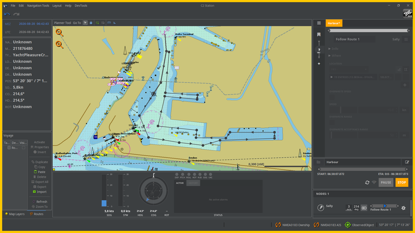Open the hamburger menu beside Harbour tab

[319, 23]
